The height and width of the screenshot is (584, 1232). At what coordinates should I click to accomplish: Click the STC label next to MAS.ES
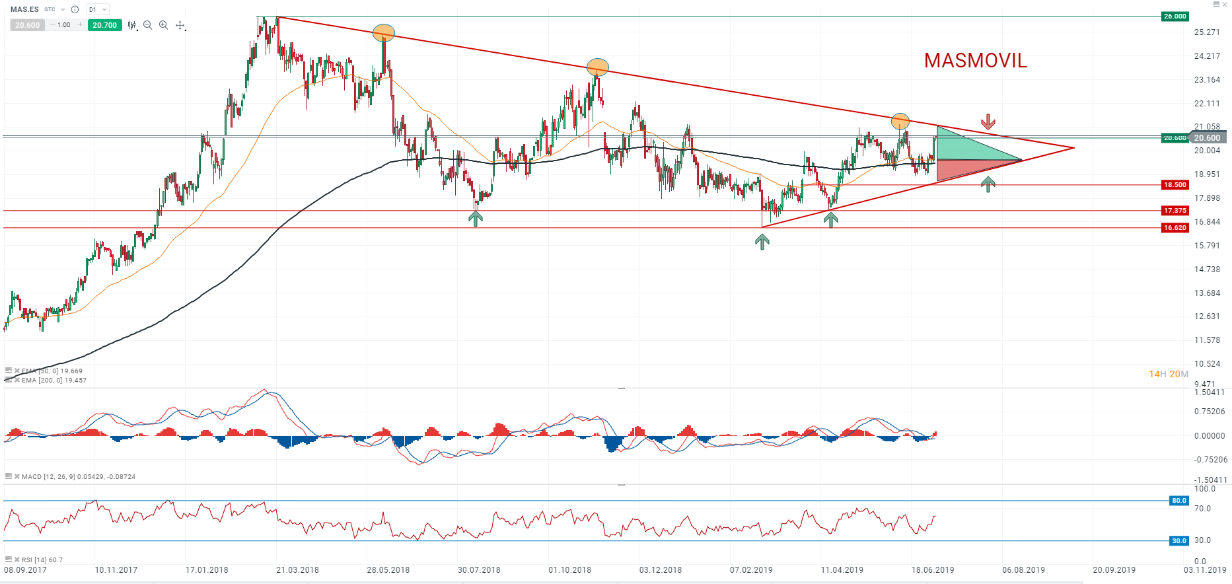[50, 10]
